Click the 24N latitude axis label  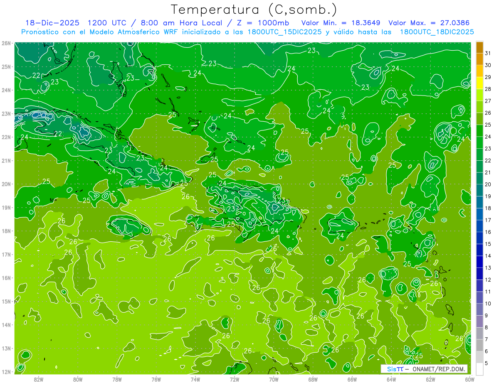(x=6, y=90)
